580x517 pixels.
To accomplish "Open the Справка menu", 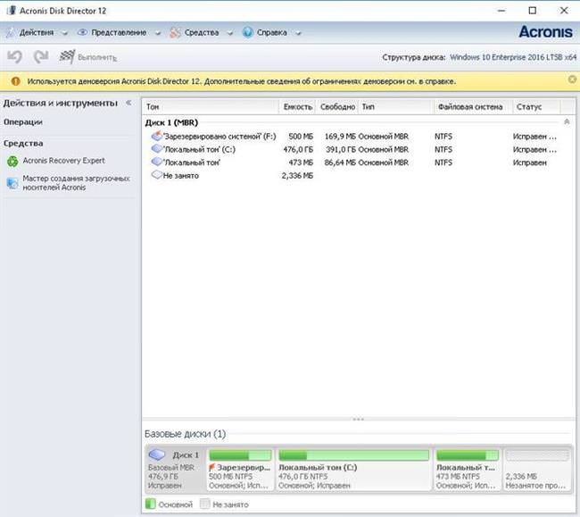I will coord(272,32).
